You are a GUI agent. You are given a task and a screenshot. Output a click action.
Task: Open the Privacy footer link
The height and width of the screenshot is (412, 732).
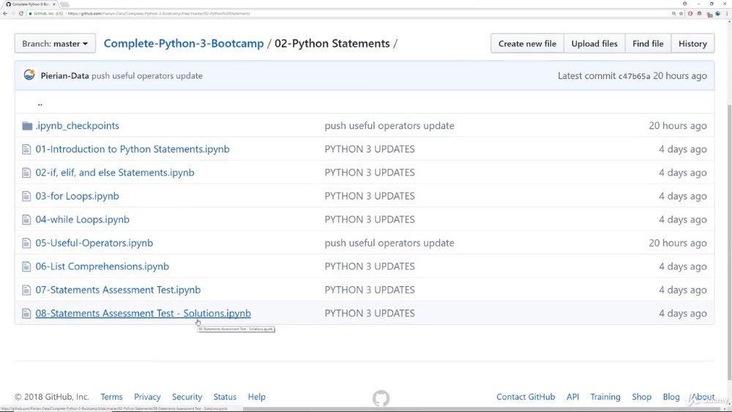[147, 397]
